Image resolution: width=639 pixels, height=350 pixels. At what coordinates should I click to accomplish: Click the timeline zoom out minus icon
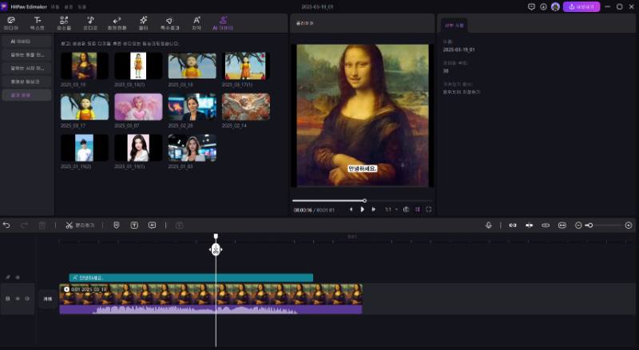tap(577, 225)
